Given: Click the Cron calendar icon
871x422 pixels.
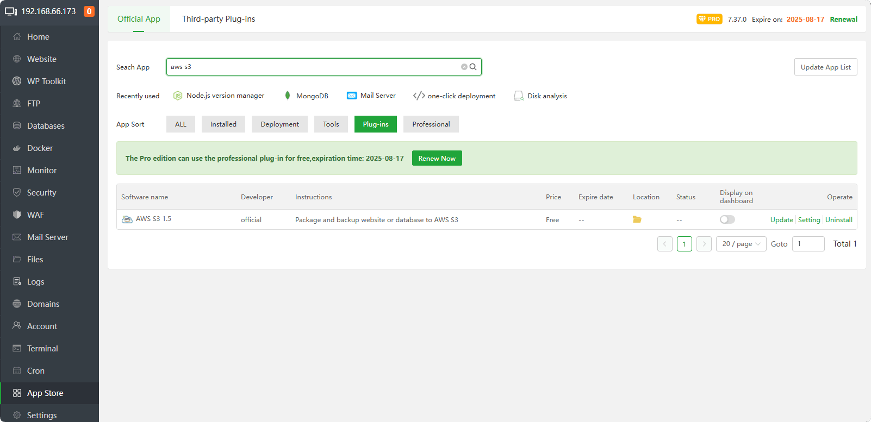Looking at the screenshot, I should (17, 371).
